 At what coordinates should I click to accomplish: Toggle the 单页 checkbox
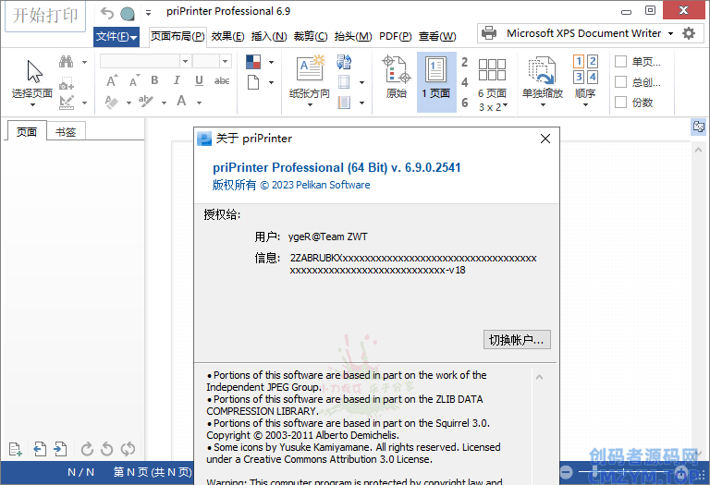point(621,62)
